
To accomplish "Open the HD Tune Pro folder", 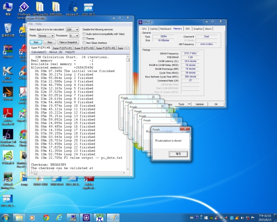I will (40, 8).
